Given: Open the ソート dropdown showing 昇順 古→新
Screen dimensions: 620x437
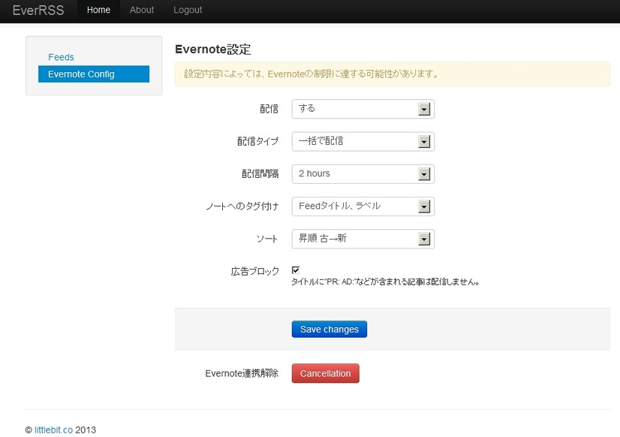Looking at the screenshot, I should click(363, 239).
